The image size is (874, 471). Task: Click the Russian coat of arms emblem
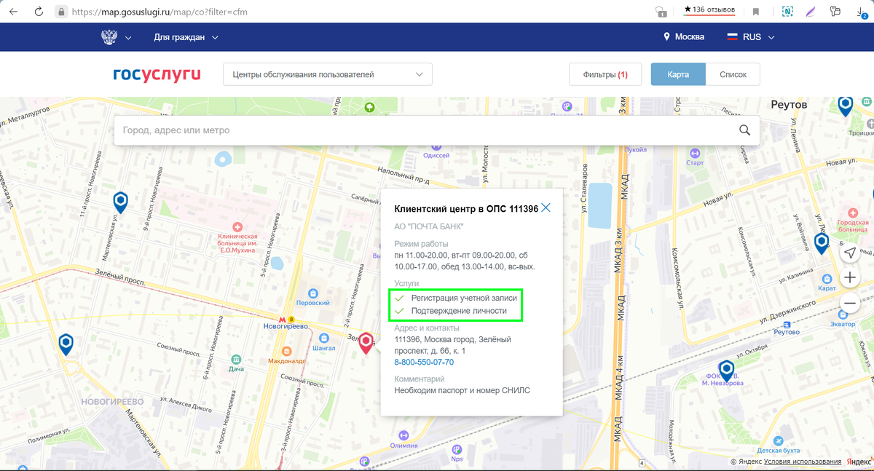(109, 37)
